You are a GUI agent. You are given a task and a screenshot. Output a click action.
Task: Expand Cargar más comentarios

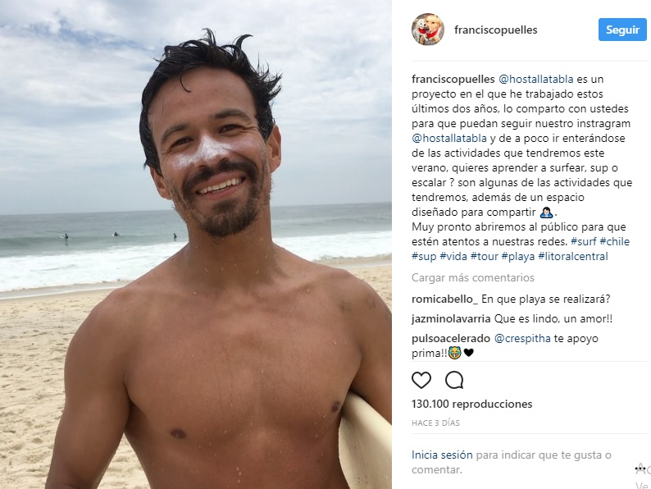[473, 277]
